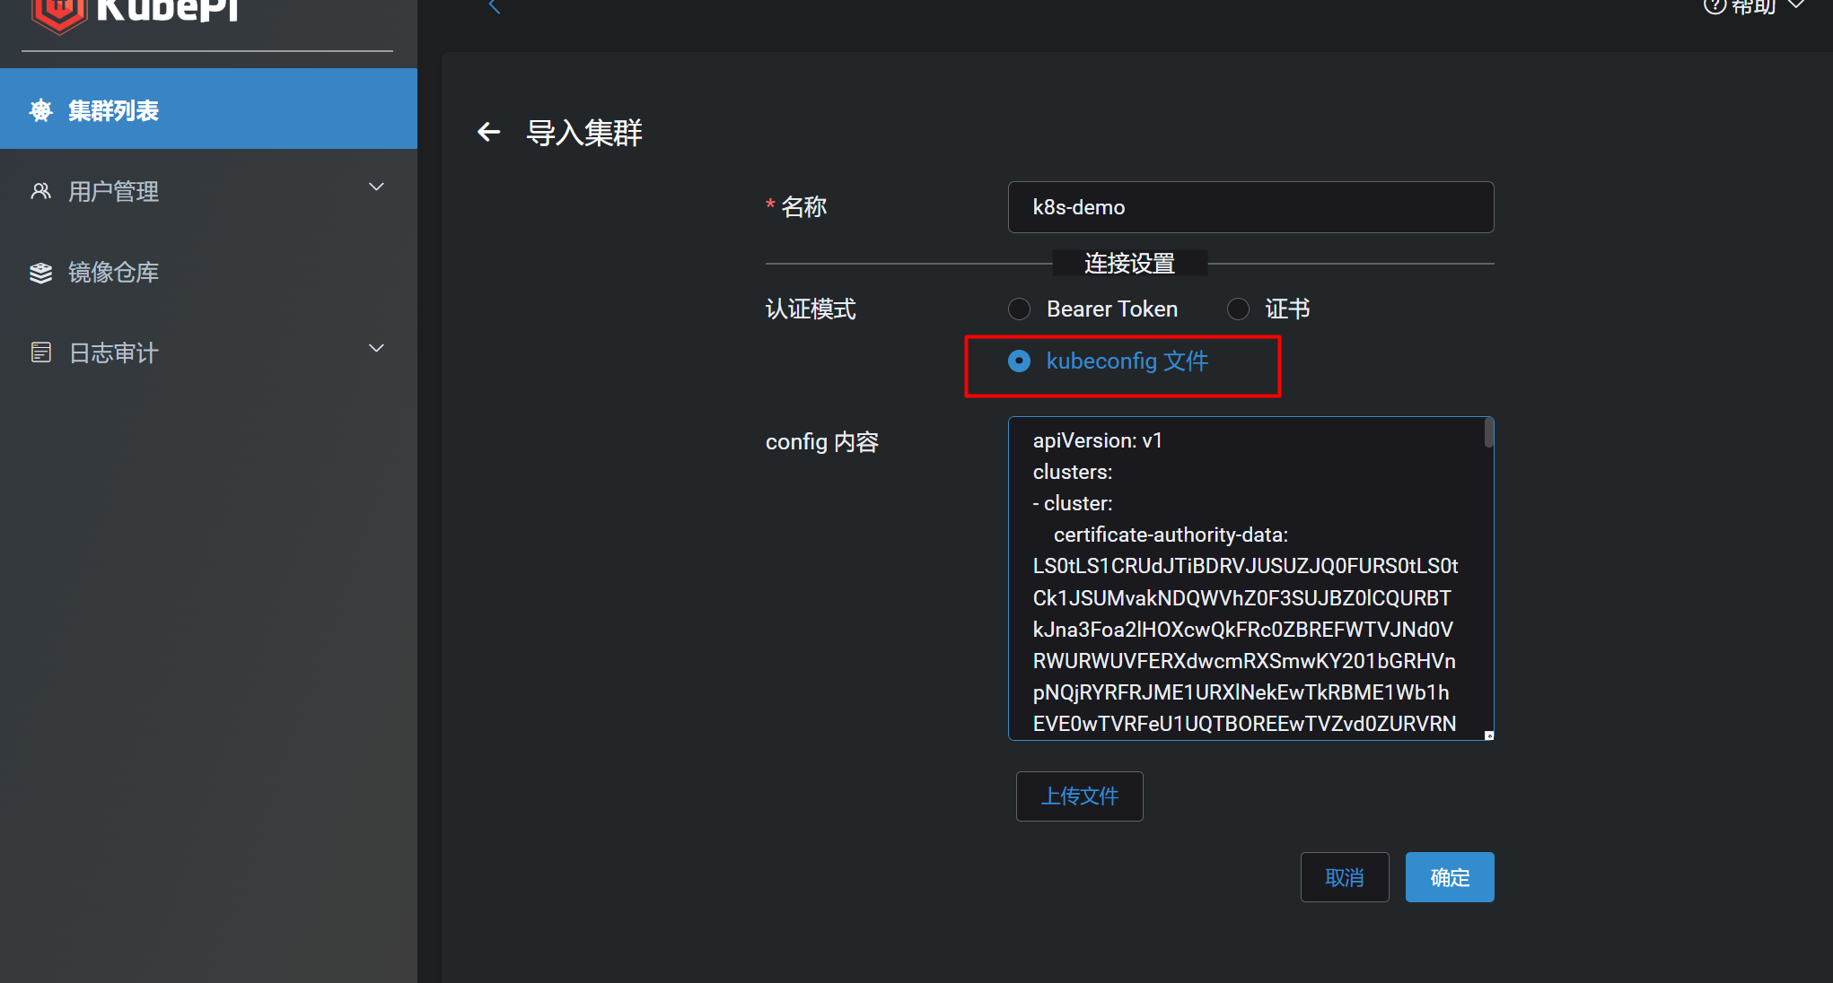1833x983 pixels.
Task: Click the image registry stack icon
Action: tap(41, 273)
